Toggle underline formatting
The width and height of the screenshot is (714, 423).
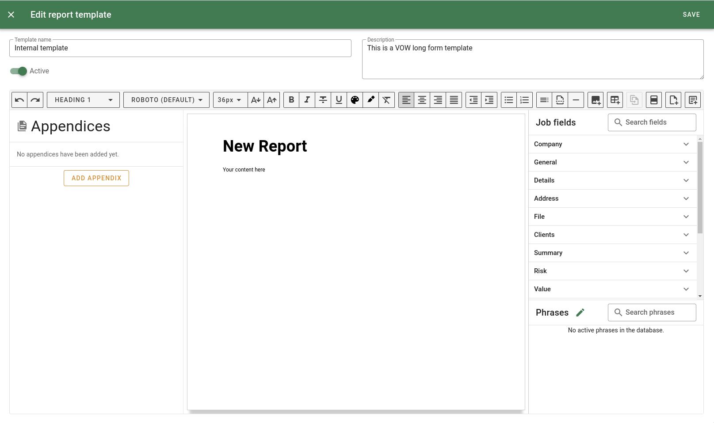[x=339, y=100]
